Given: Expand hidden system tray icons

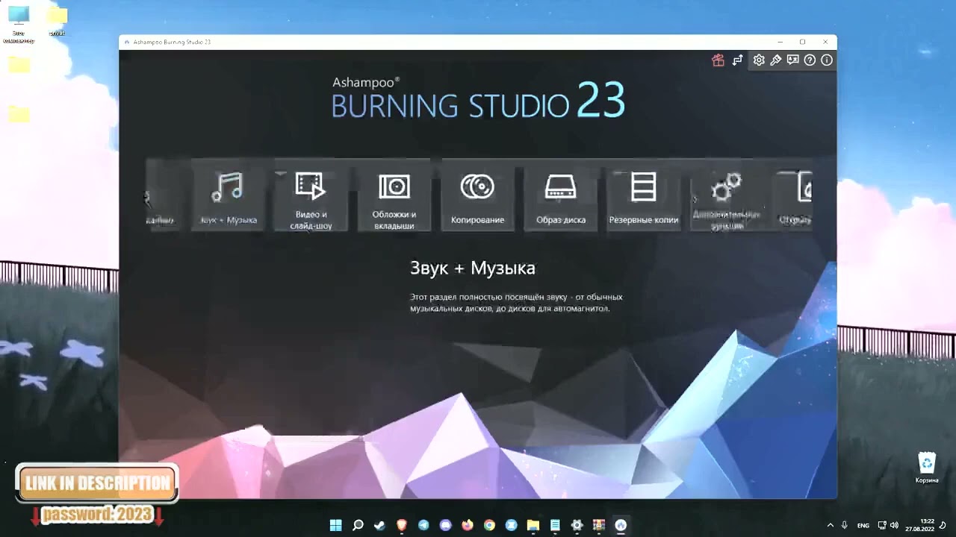Looking at the screenshot, I should (830, 525).
